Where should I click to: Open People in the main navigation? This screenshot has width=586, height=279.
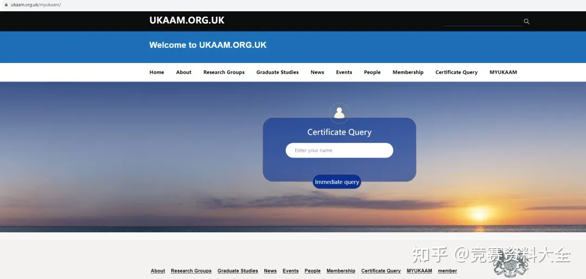pyautogui.click(x=372, y=72)
